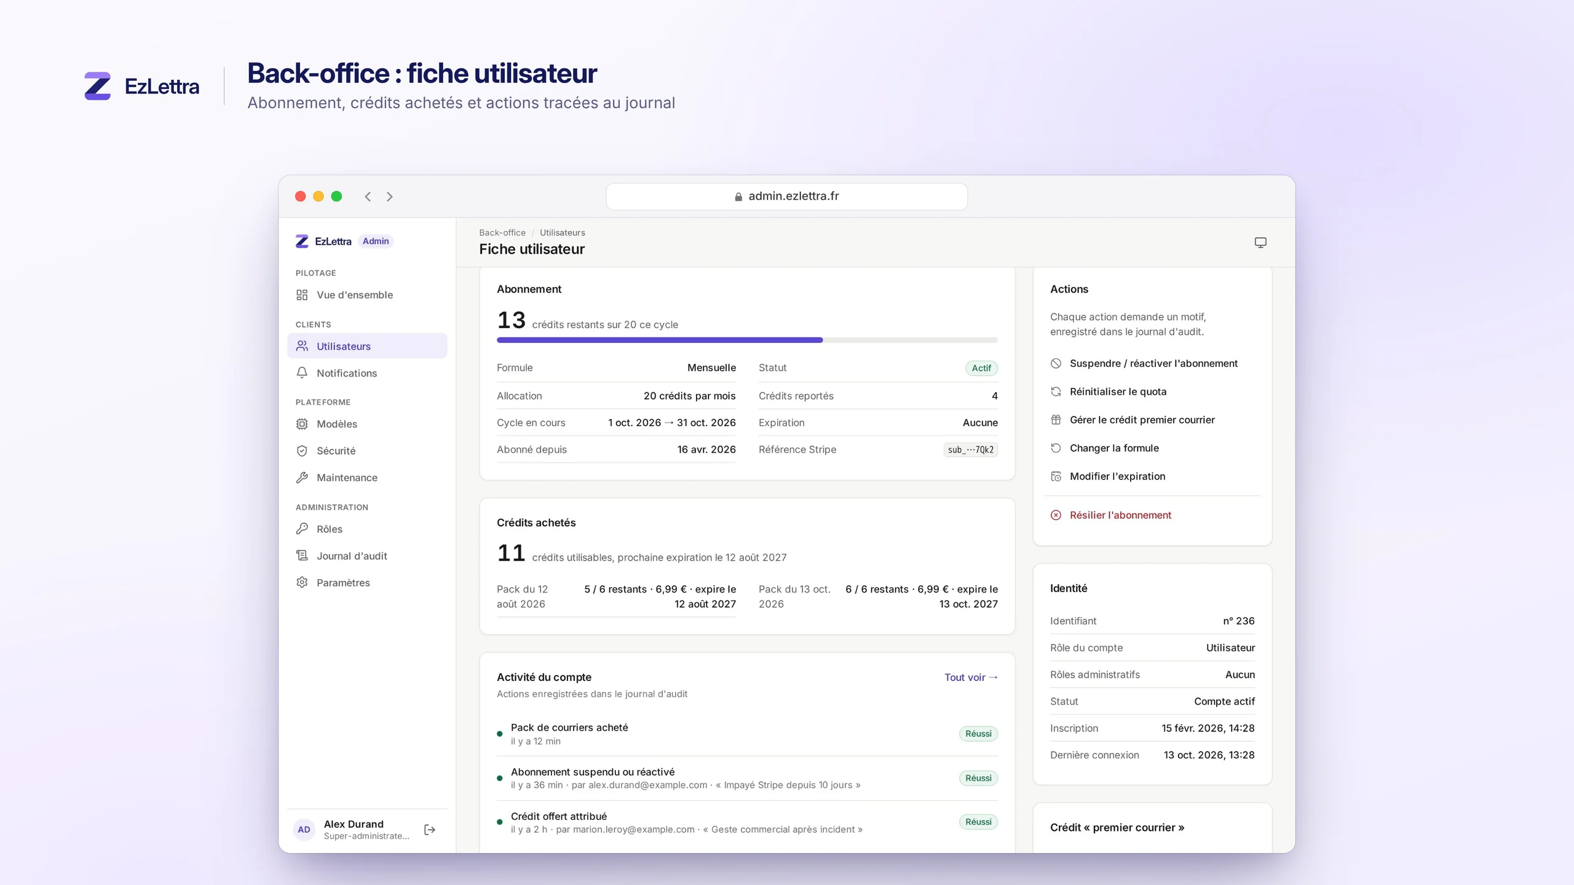1574x885 pixels.
Task: Open the Tout voir link
Action: pyautogui.click(x=971, y=677)
